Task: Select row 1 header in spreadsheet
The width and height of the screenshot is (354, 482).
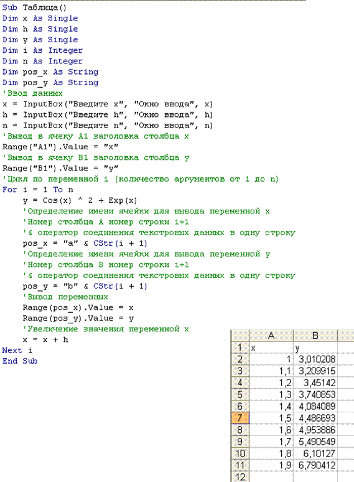Action: (240, 348)
